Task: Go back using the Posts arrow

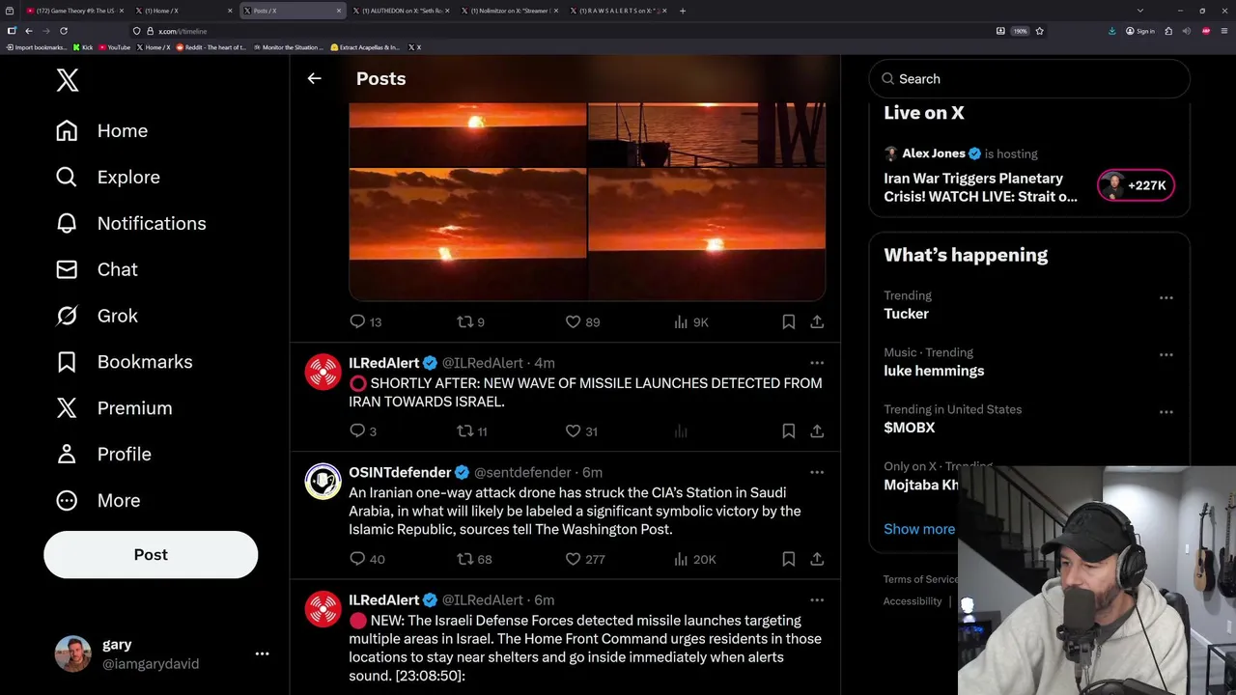Action: [314, 78]
